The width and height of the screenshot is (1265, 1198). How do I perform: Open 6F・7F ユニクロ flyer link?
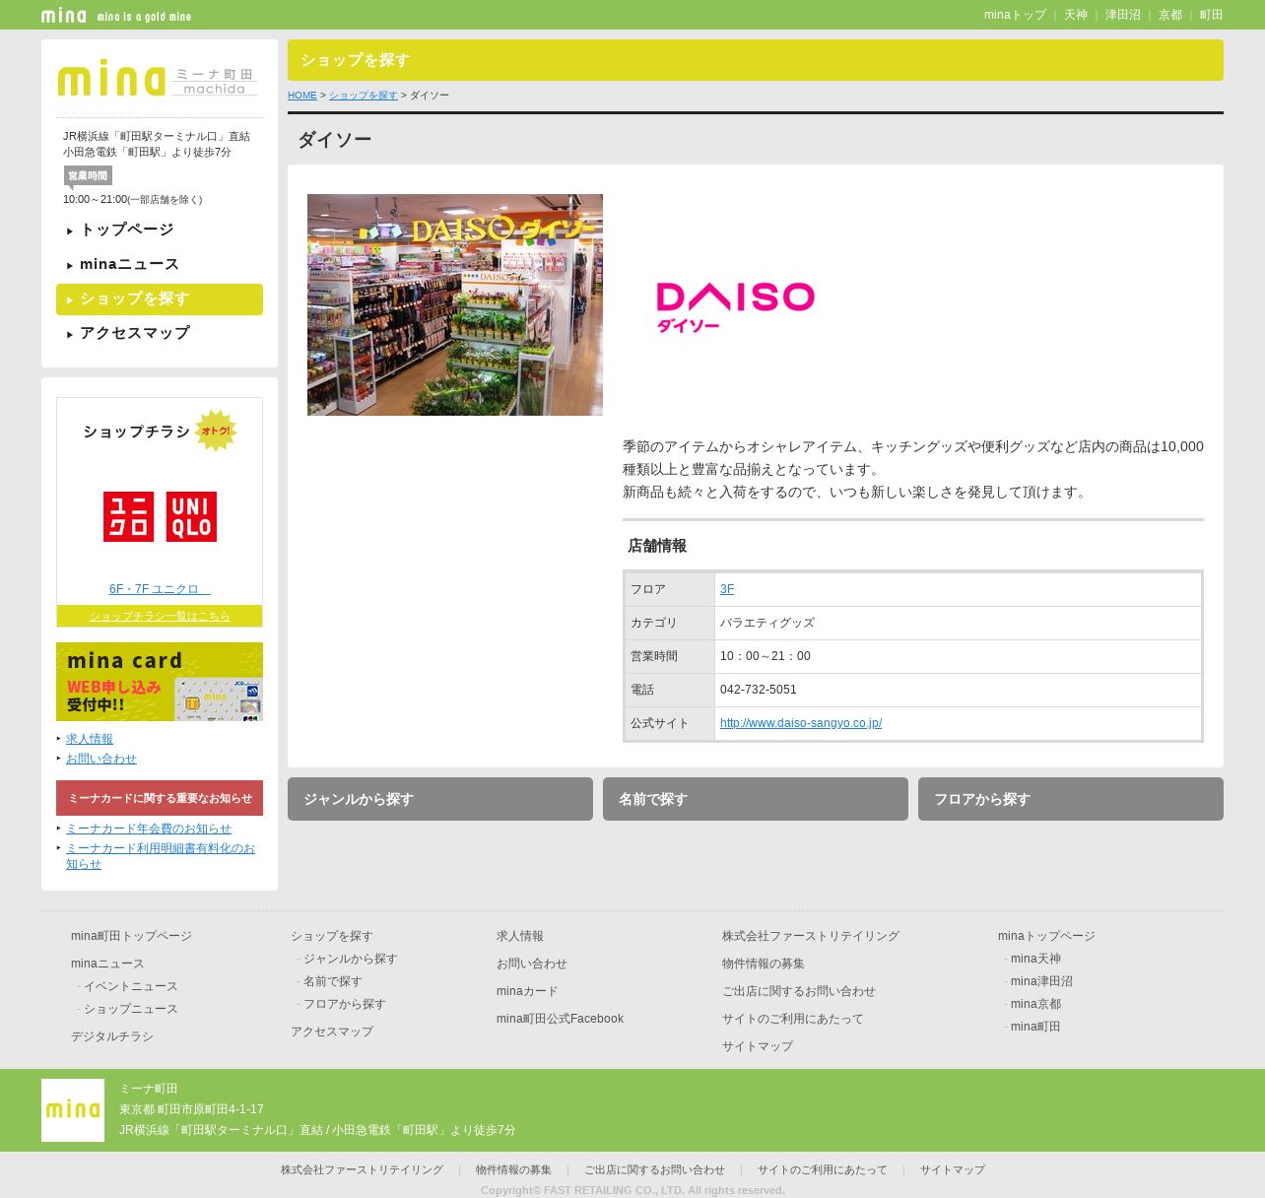coord(160,589)
